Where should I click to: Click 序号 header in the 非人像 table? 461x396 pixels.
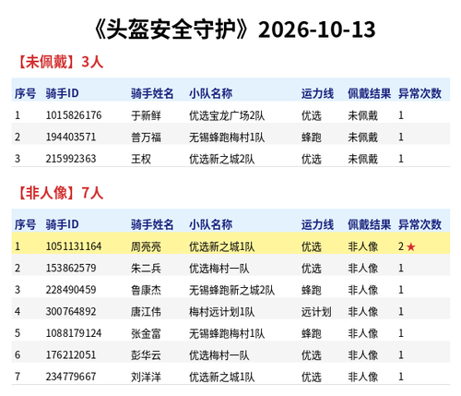coord(25,224)
